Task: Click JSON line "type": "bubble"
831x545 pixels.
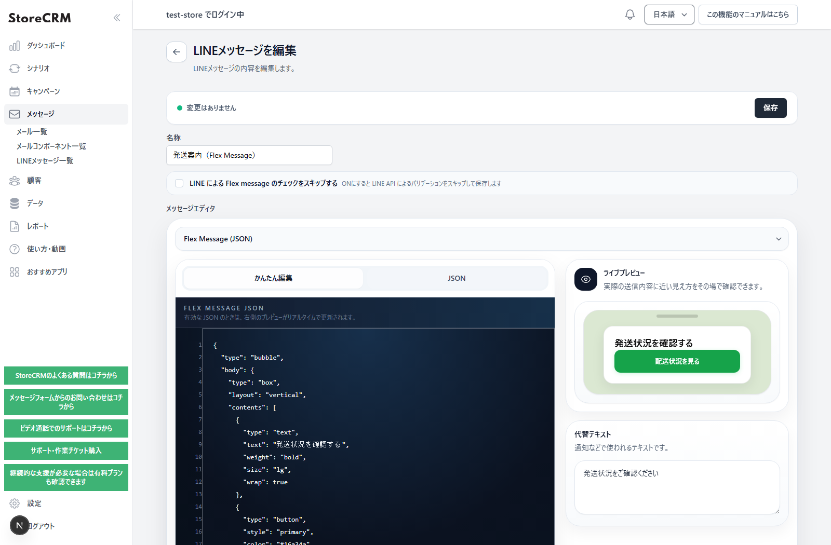Action: pos(252,358)
